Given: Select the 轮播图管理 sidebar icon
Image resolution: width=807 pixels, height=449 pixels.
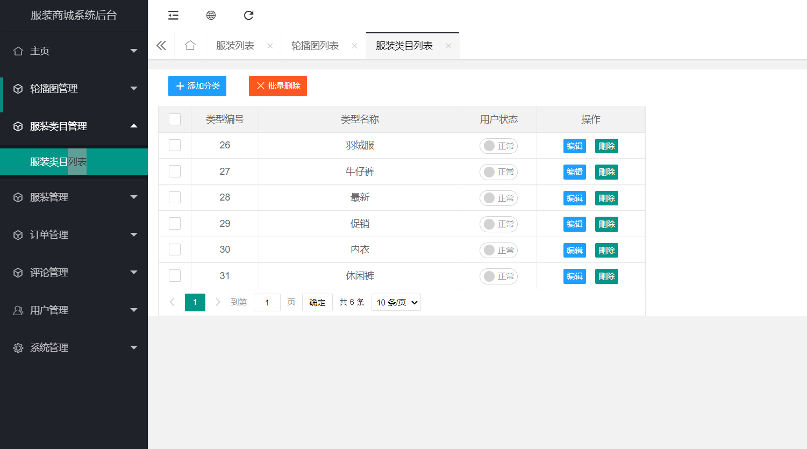Looking at the screenshot, I should [x=18, y=89].
